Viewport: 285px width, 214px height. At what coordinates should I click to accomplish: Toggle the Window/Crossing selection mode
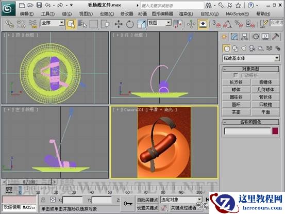tap(105, 24)
